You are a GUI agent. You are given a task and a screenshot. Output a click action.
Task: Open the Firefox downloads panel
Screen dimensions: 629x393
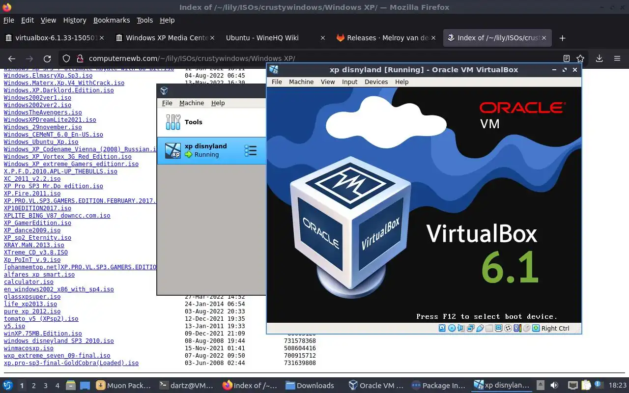(599, 58)
